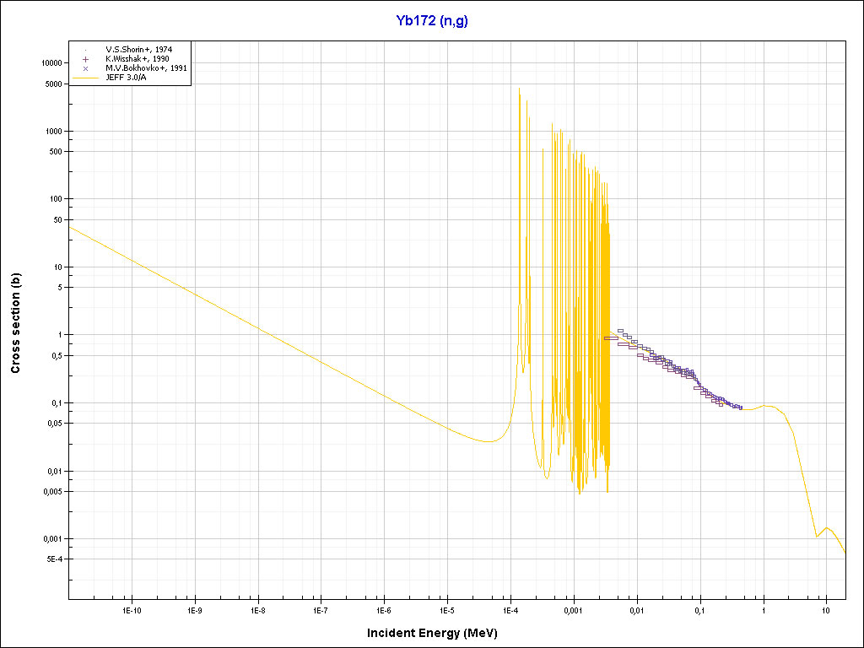
Task: Click the 1E-10 tick on the x-axis
Action: point(131,609)
